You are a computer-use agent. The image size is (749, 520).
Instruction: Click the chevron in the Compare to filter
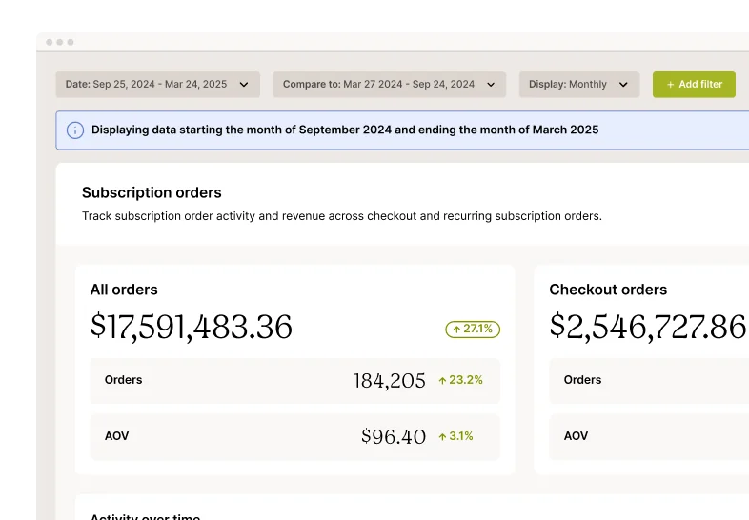pyautogui.click(x=491, y=85)
